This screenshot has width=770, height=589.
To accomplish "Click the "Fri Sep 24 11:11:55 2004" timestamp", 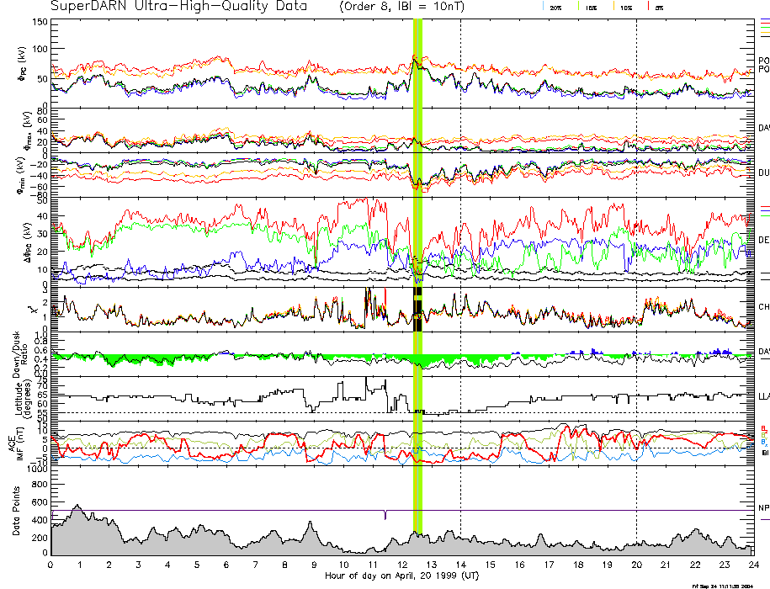I will pos(722,586).
